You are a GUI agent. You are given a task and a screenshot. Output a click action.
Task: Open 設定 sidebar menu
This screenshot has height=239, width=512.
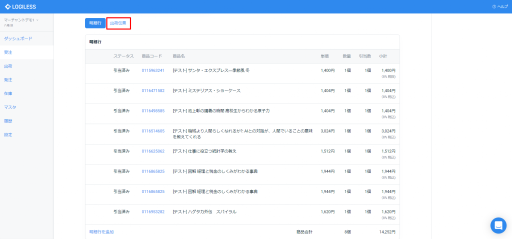point(8,134)
